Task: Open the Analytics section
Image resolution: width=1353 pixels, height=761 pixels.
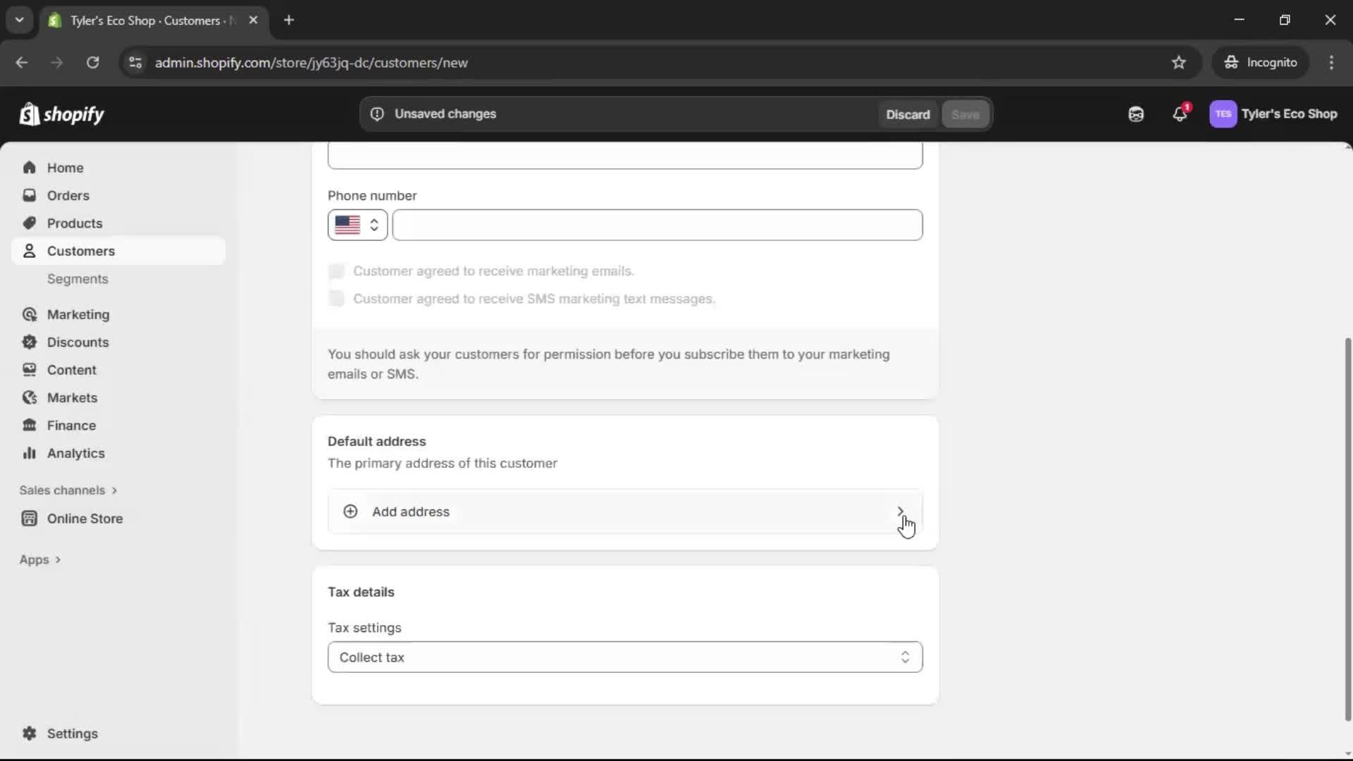Action: click(74, 453)
